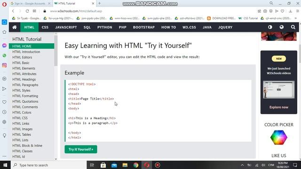Open the downloads icon in toolbar
The image size is (301, 169).
tap(291, 11)
